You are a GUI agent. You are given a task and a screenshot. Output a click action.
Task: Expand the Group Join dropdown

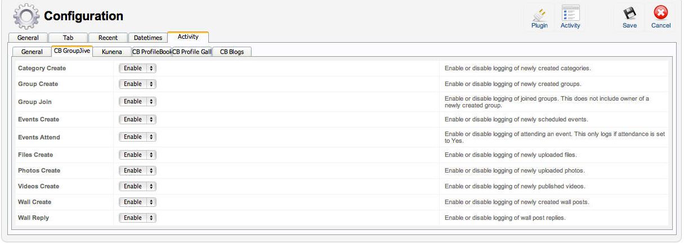[137, 101]
